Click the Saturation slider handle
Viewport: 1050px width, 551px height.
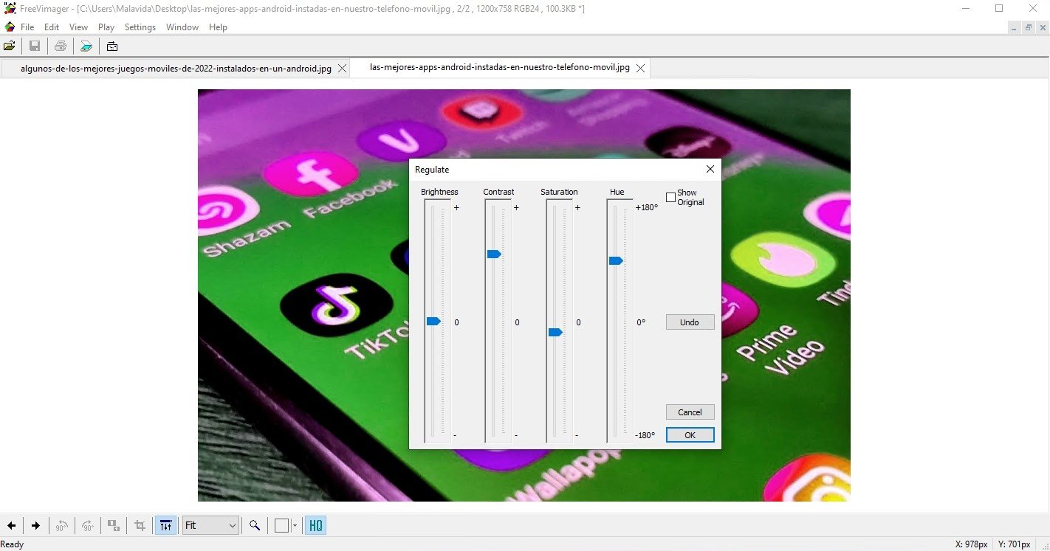(x=555, y=332)
